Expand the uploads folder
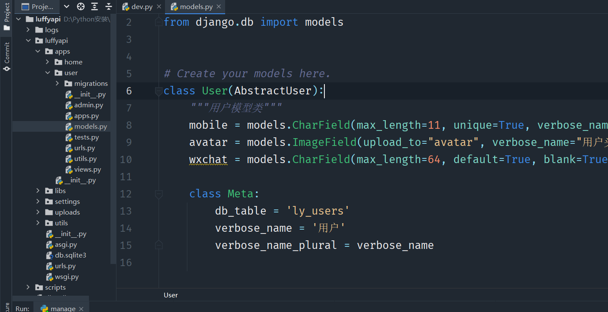Viewport: 608px width, 312px height. [x=38, y=212]
